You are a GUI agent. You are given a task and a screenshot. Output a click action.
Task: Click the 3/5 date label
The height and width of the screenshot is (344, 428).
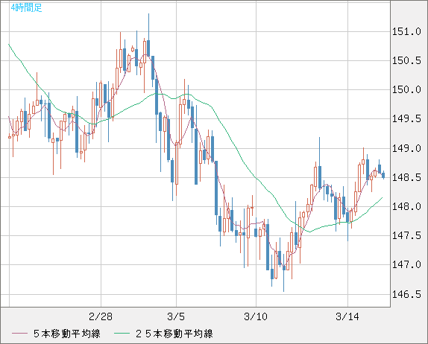pos(176,316)
